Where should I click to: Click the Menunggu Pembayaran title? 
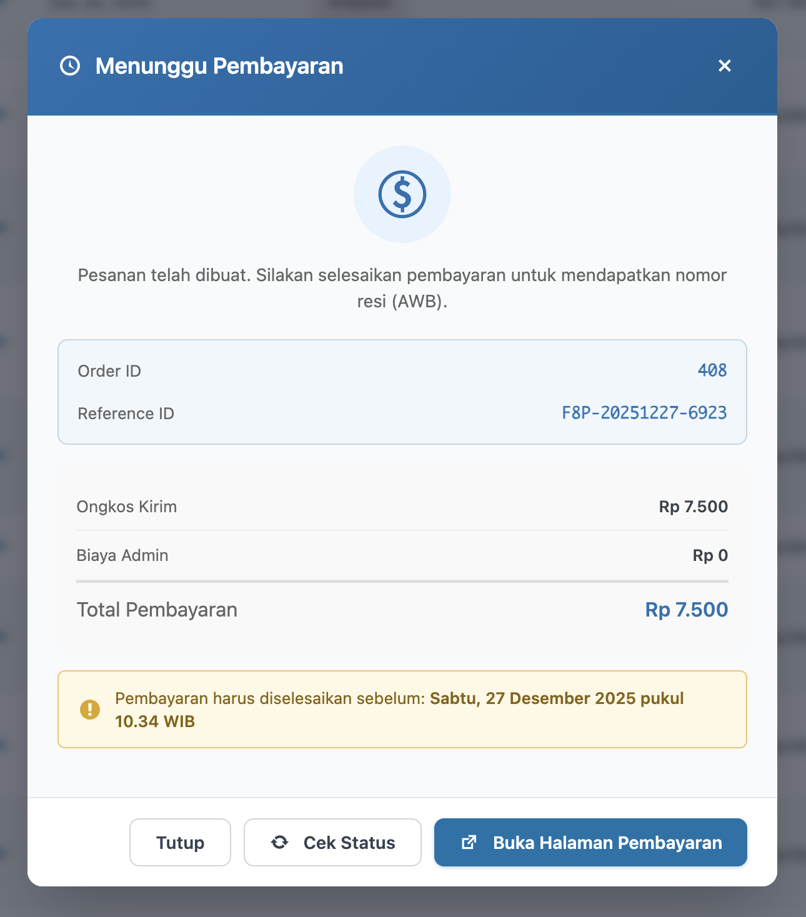(219, 66)
